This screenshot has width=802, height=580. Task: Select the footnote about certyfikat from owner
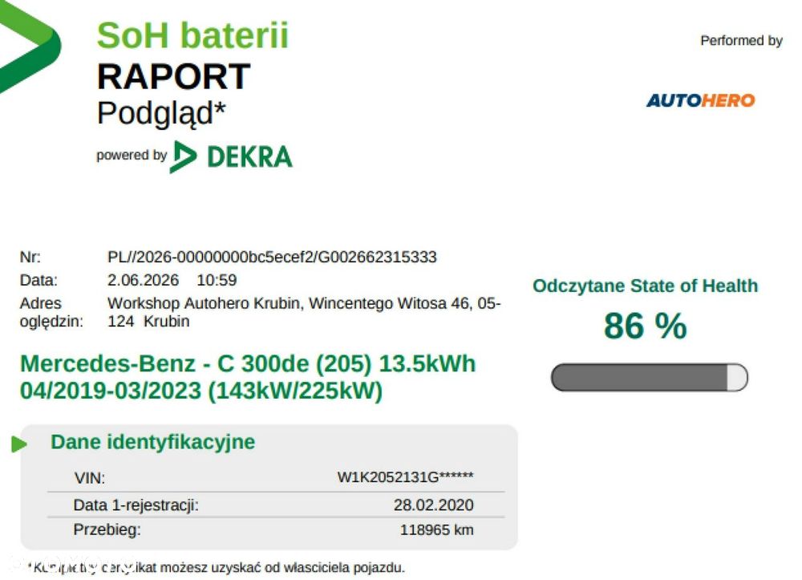(217, 567)
